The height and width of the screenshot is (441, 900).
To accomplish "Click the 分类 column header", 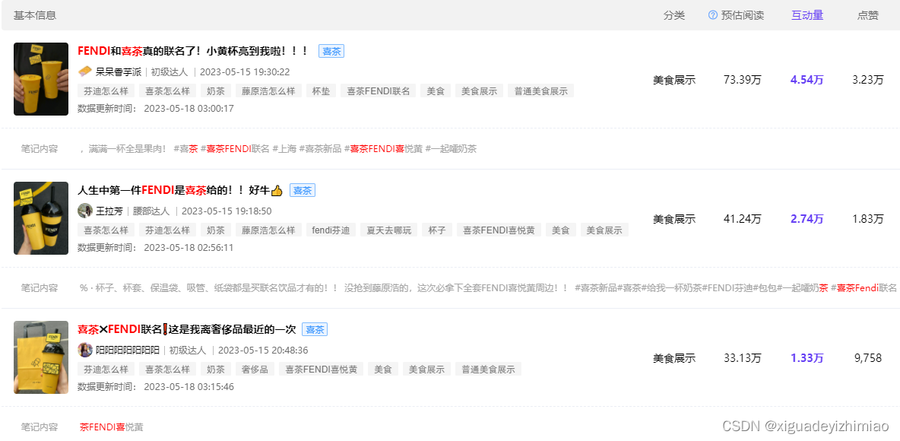I will pyautogui.click(x=674, y=15).
